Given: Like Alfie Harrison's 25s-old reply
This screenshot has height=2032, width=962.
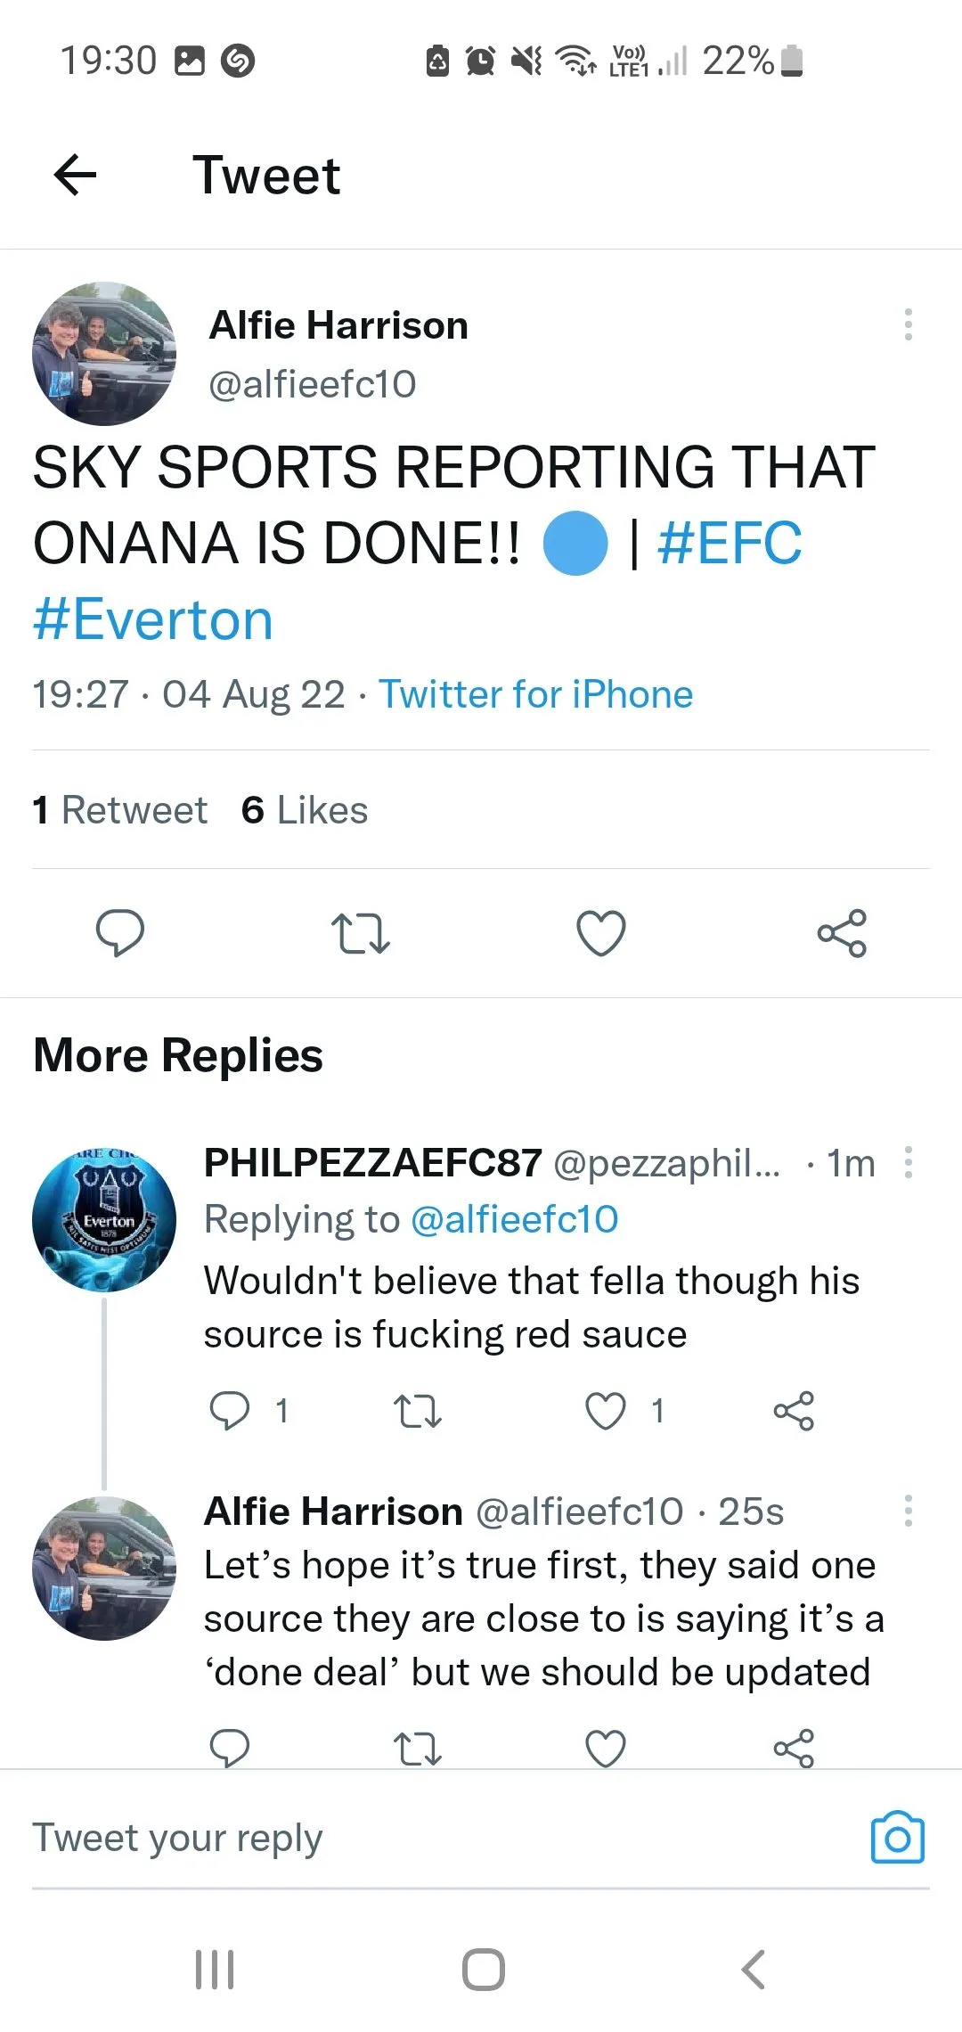Looking at the screenshot, I should tap(606, 1748).
